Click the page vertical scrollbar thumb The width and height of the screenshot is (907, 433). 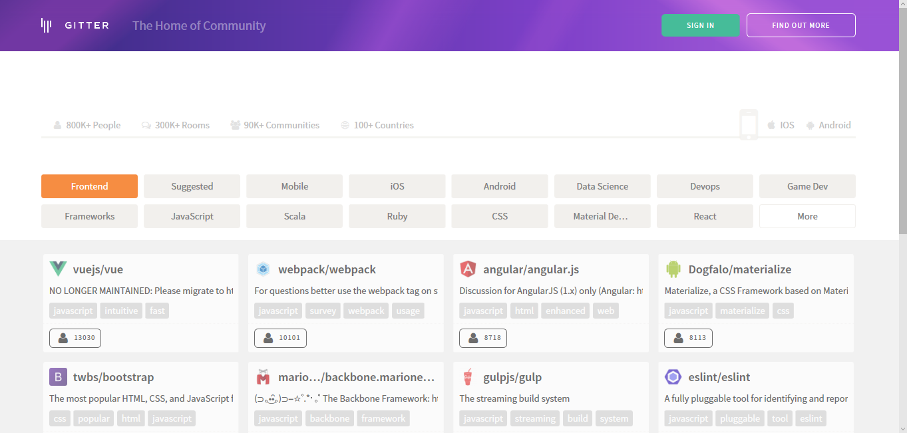click(902, 122)
